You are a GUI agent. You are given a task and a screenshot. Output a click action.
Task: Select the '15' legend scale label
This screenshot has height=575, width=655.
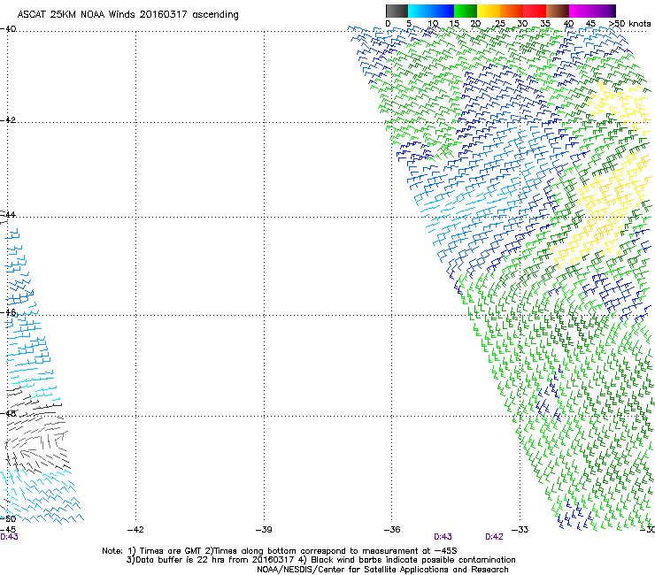[x=454, y=24]
